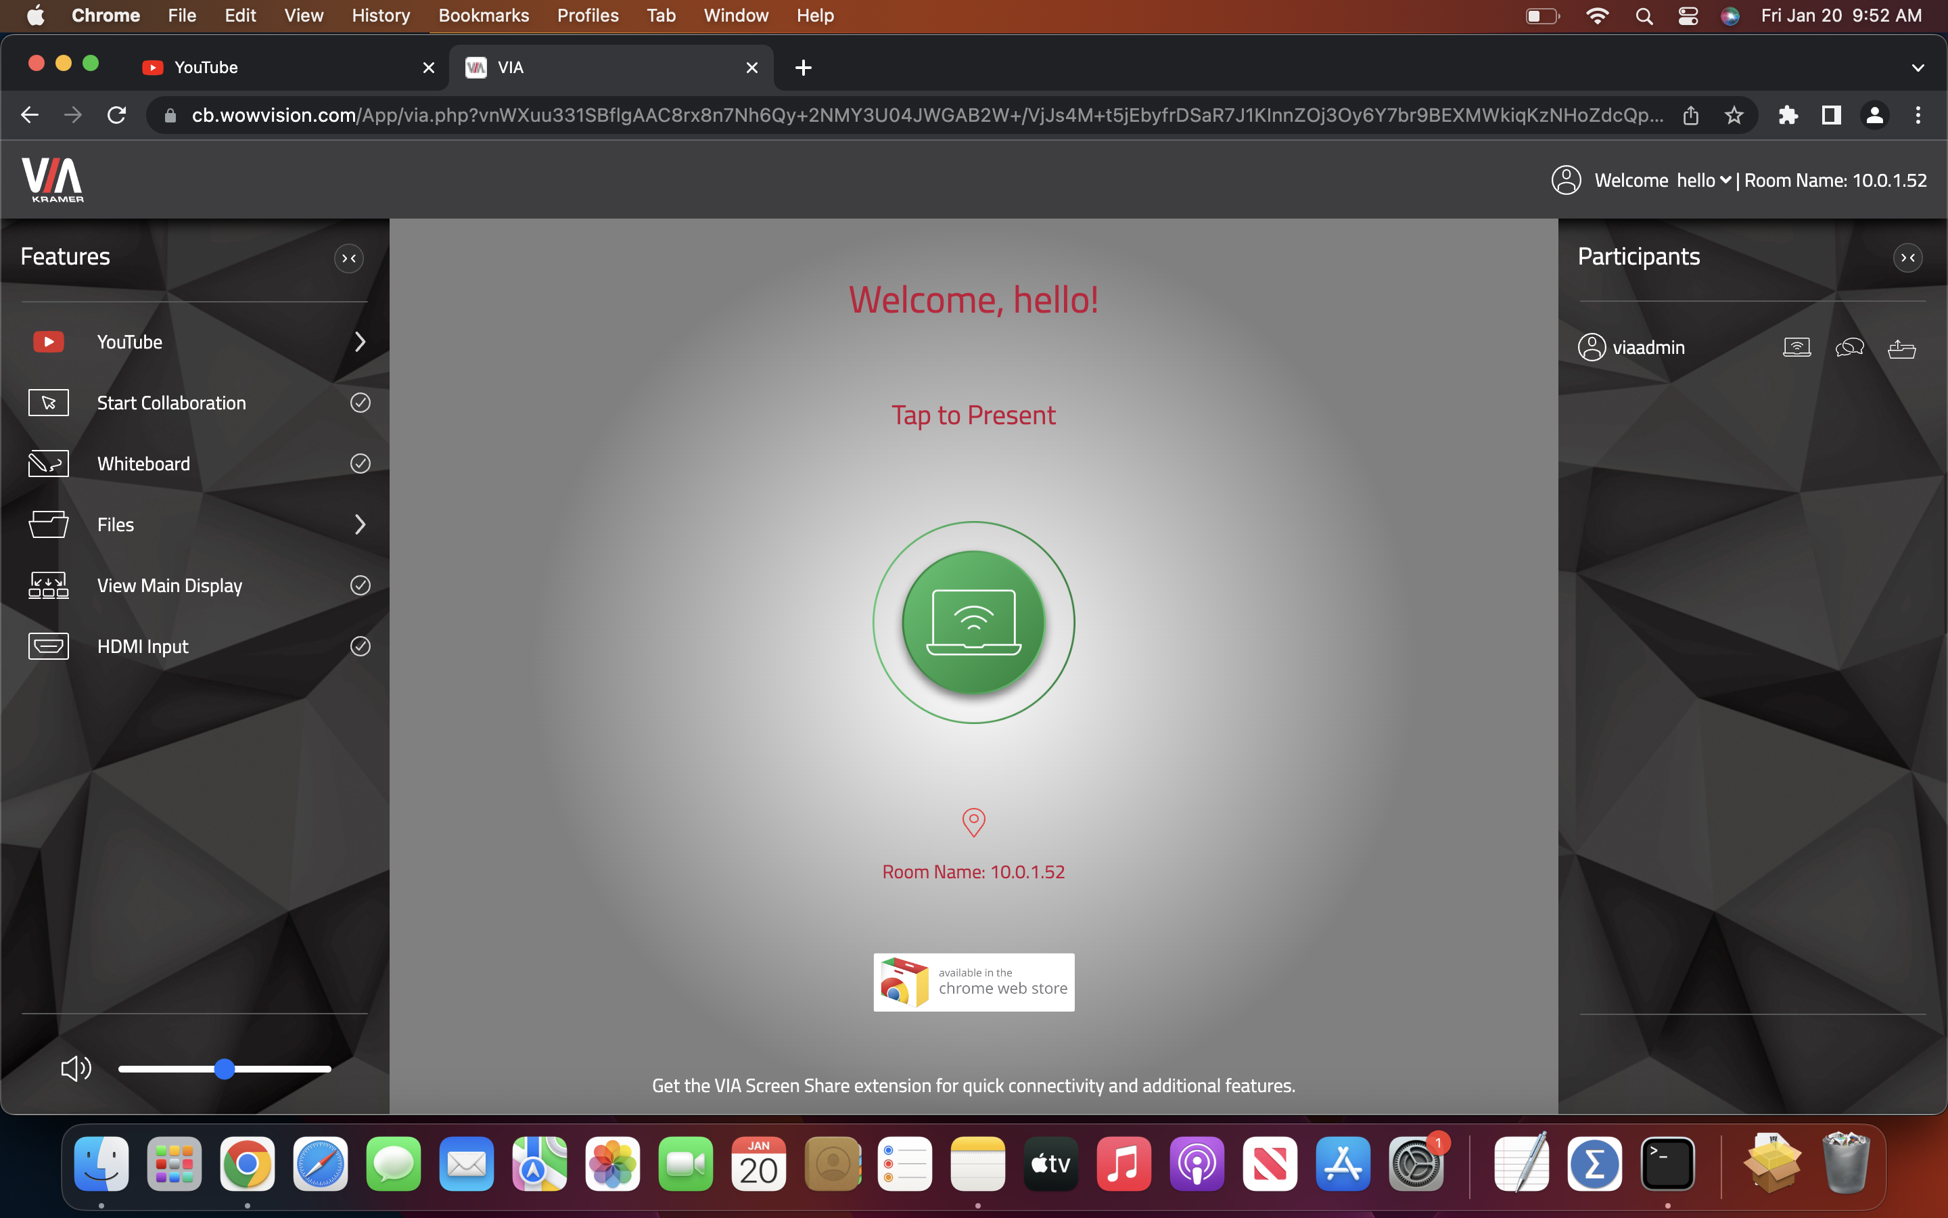This screenshot has width=1948, height=1218.
Task: Click the red location pin icon
Action: coord(973,822)
